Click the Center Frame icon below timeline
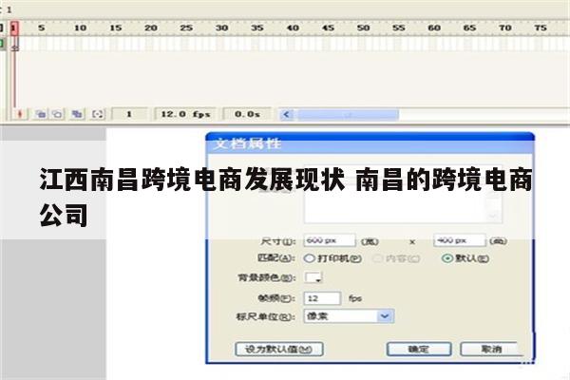 (x=20, y=114)
